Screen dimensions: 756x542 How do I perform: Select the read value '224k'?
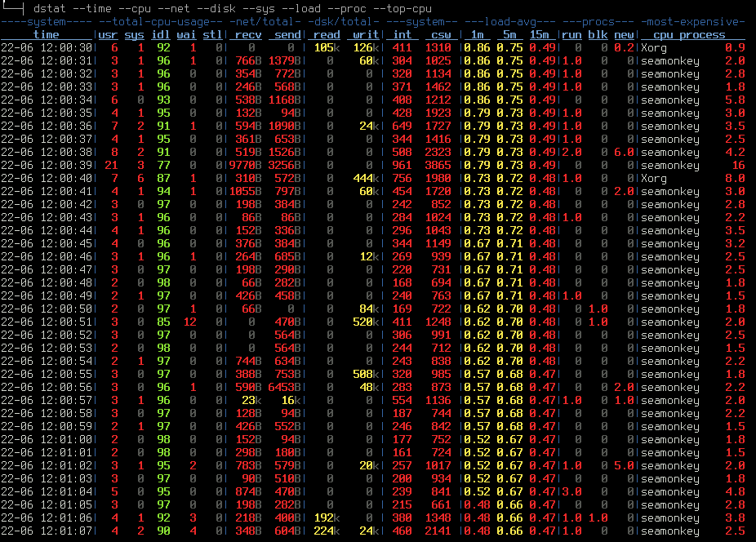coord(327,531)
